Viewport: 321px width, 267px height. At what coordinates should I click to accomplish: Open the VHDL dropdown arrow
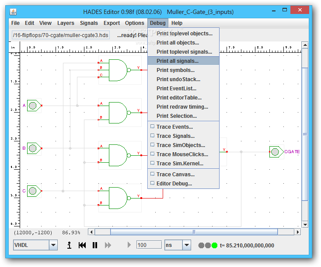[53, 245]
